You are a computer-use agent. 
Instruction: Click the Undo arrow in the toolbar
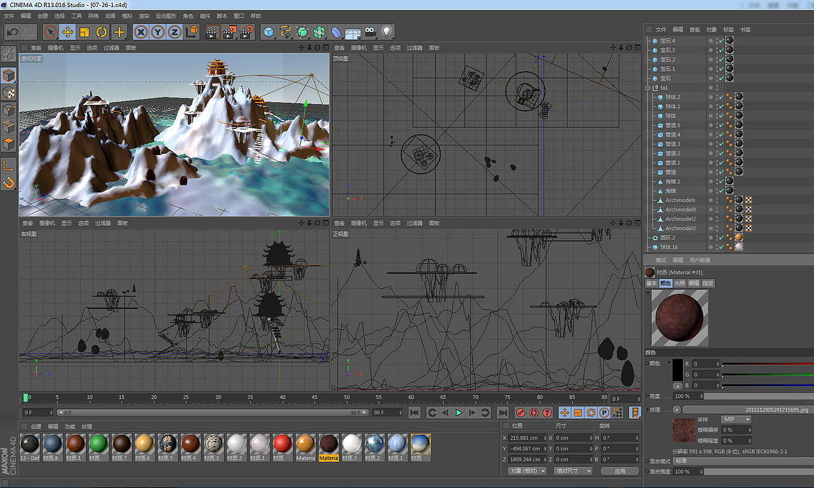[x=13, y=32]
